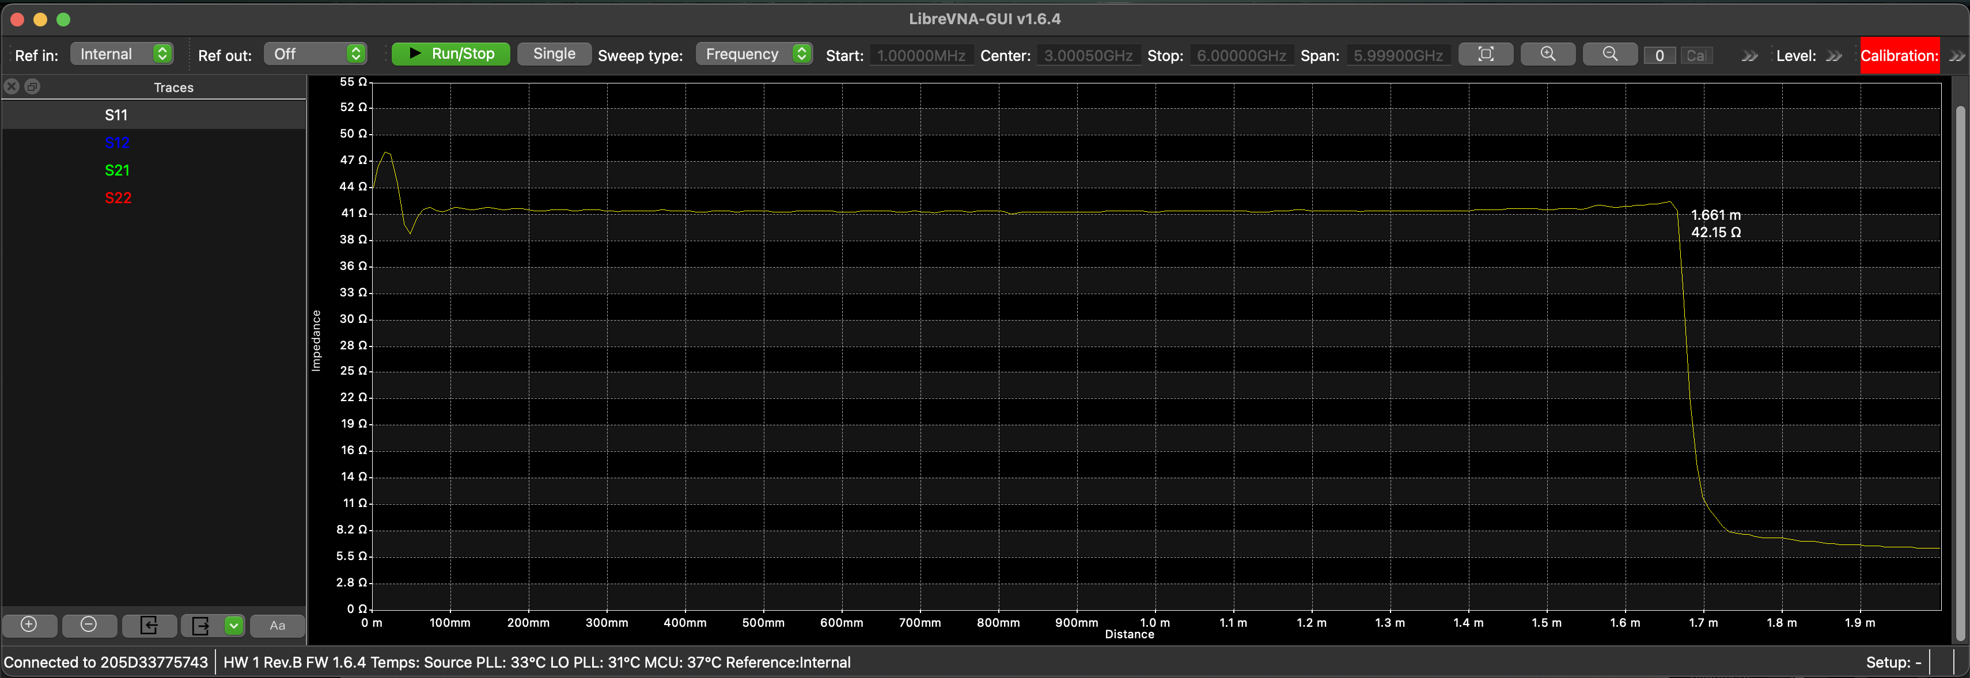Remove the selected trace with minus icon
Screen dimensions: 1970x678
coord(89,624)
